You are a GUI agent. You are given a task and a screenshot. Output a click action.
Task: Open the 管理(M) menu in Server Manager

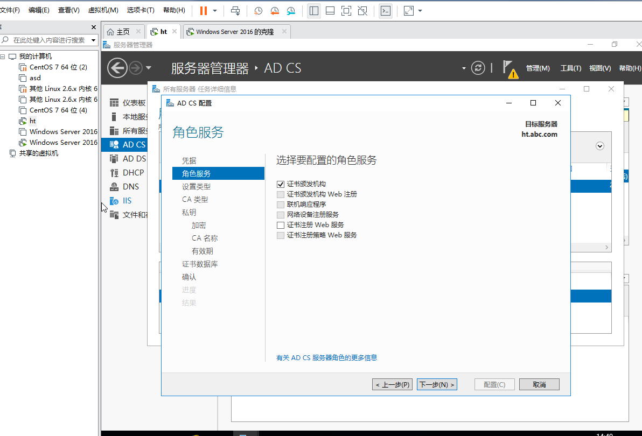point(538,68)
